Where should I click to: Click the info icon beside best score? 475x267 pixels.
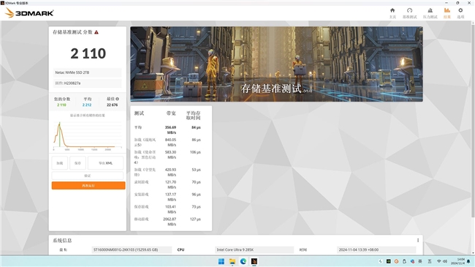(117, 99)
